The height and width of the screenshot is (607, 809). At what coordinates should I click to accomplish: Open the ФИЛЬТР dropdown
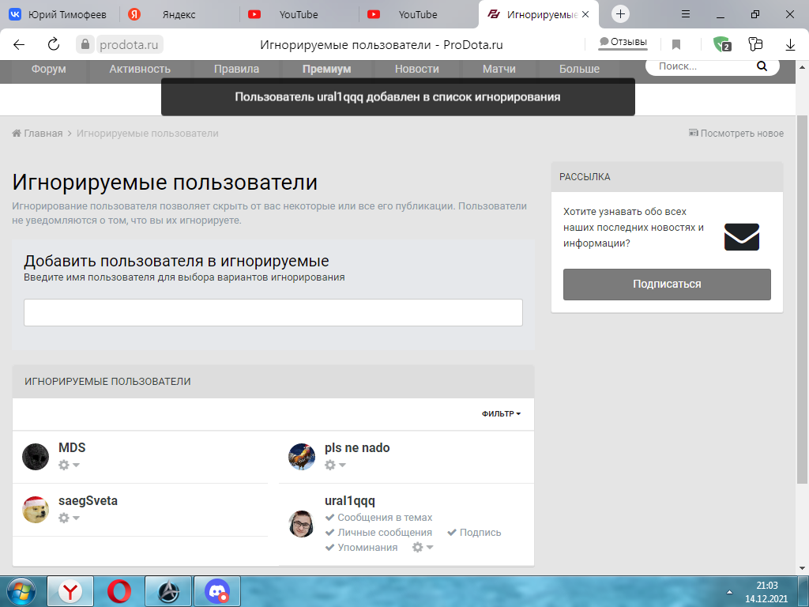click(500, 413)
